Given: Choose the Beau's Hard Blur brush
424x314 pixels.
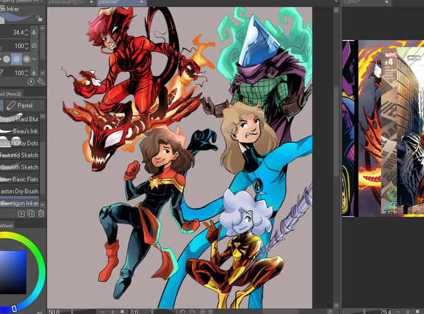Looking at the screenshot, I should (19, 119).
